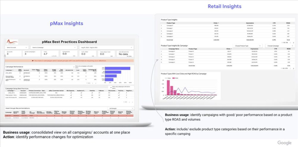The height and width of the screenshot is (147, 298).
Task: Click the Clicks sort arrow in Product Type Insights
Action: click(218, 23)
